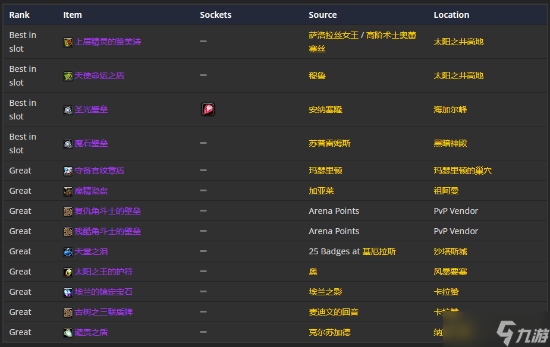Click Arena Points in 复仇角斗士的壁垒 row
The image size is (550, 347).
point(334,211)
